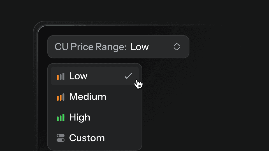Click the up-down chevron icon in the selector
269x151 pixels.
tap(177, 47)
